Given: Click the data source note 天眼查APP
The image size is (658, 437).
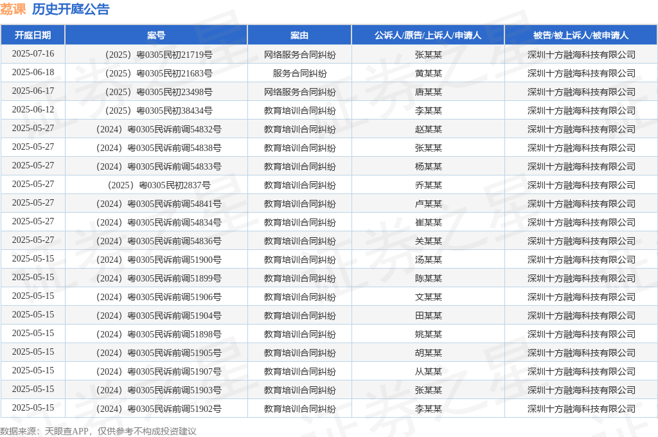Looking at the screenshot, I should coord(66,431).
